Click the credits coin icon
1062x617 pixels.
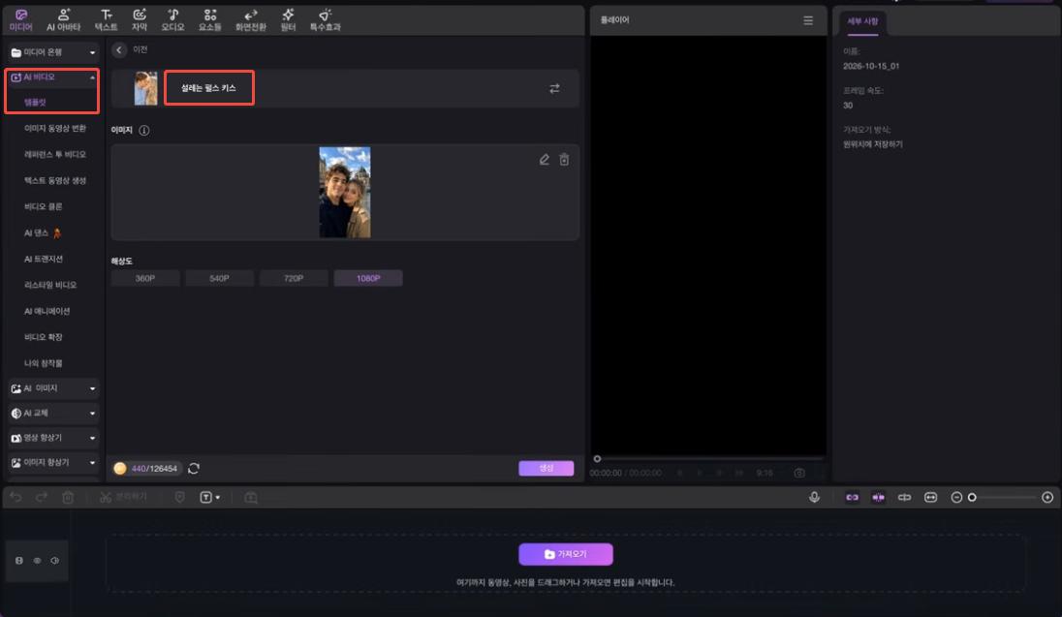(120, 468)
